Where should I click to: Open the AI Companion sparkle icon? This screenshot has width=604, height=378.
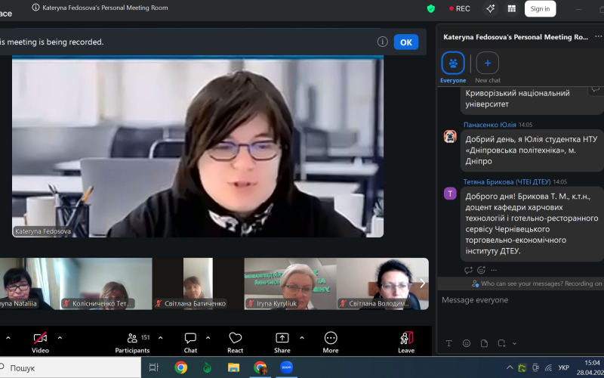pyautogui.click(x=490, y=9)
